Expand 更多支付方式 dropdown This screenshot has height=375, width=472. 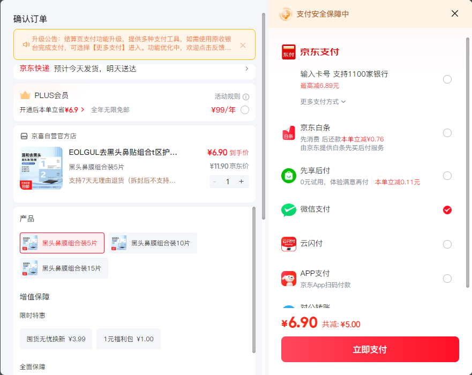(323, 102)
